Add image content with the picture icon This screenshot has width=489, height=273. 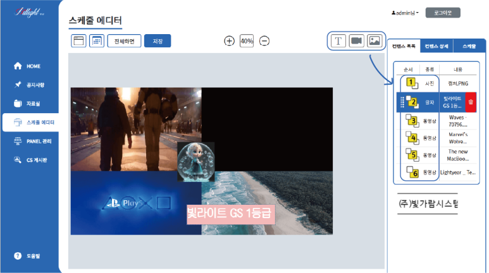coord(374,41)
